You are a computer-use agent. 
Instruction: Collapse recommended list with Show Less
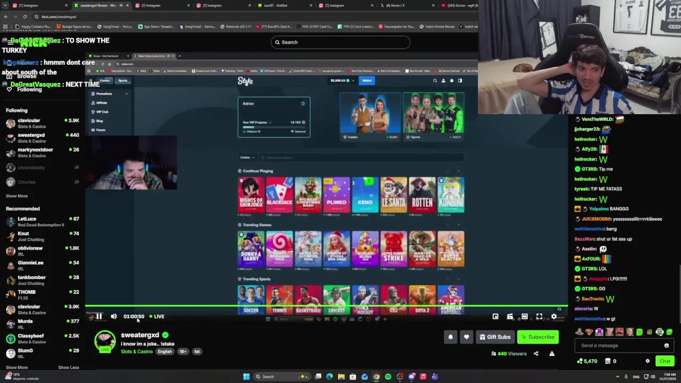(68, 368)
